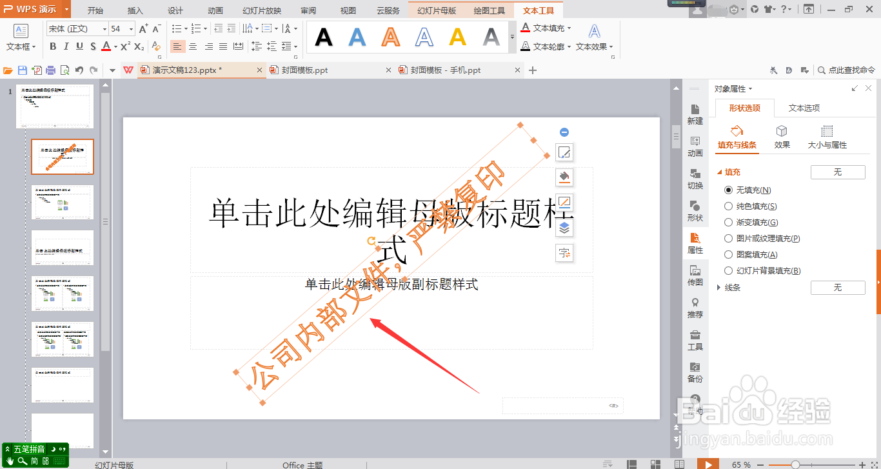
Task: Open the font size dropdown
Action: point(132,29)
